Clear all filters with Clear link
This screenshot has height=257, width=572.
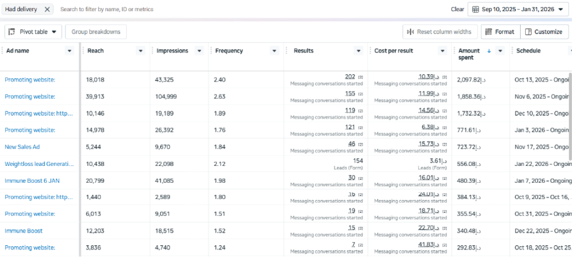point(457,9)
